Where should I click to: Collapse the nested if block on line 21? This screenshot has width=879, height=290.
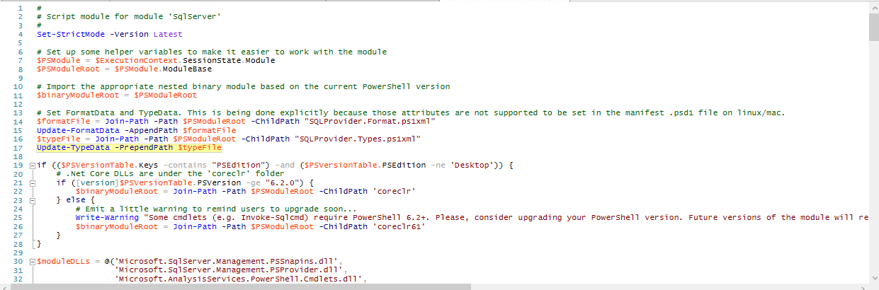pos(33,182)
